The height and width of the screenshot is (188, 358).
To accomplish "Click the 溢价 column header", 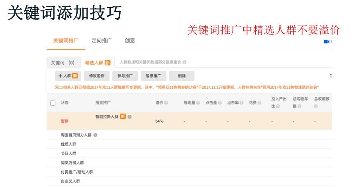I will pyautogui.click(x=159, y=103).
